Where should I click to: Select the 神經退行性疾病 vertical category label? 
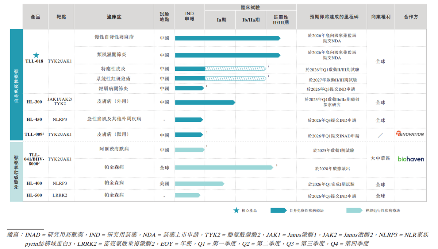pos(16,172)
